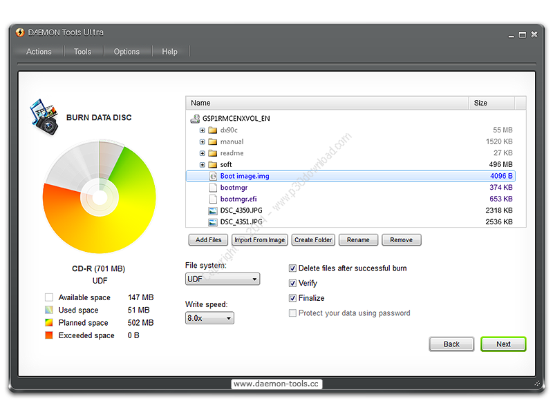Click the Rename button
The width and height of the screenshot is (553, 414).
[358, 240]
